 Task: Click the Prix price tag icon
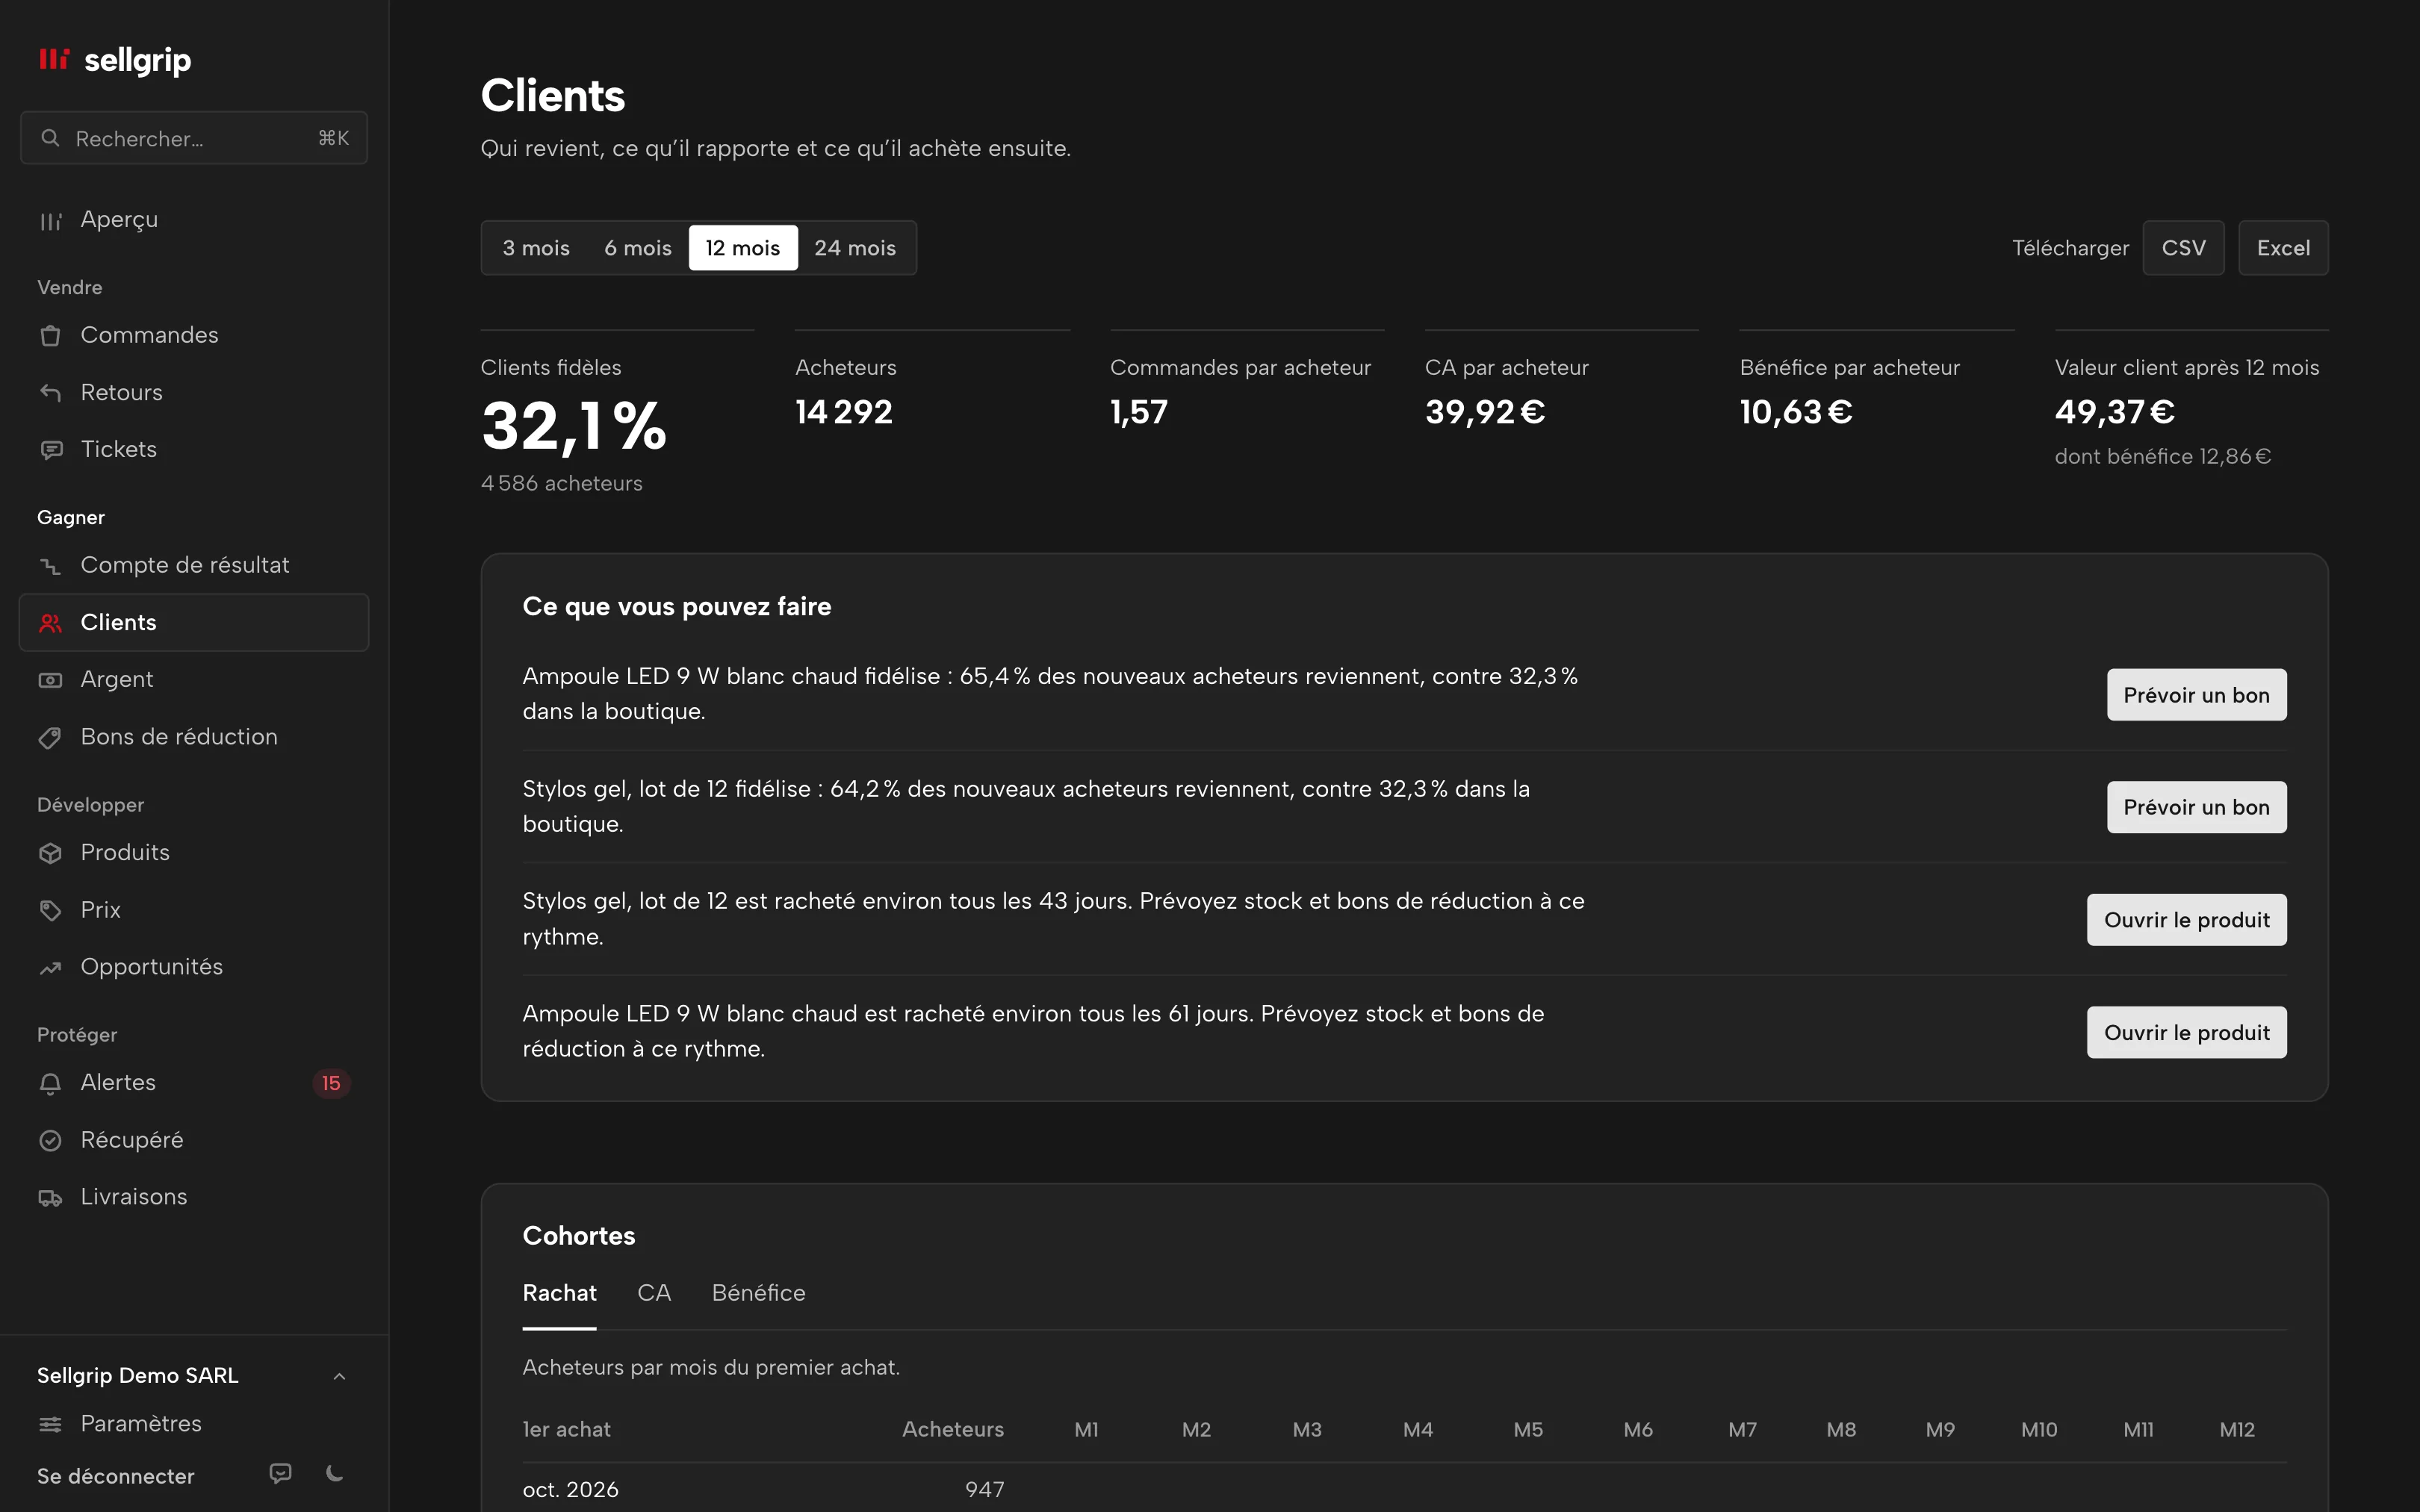coord(50,910)
